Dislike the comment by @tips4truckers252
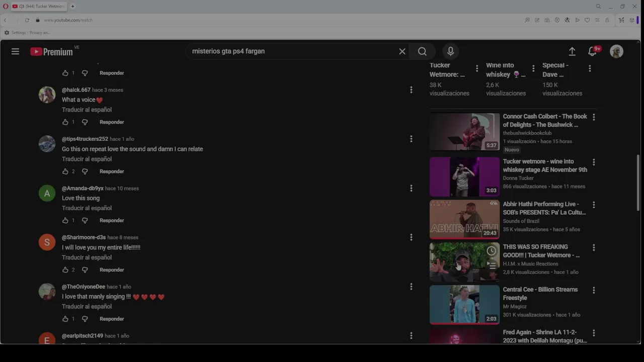The height and width of the screenshot is (362, 644). click(x=85, y=171)
